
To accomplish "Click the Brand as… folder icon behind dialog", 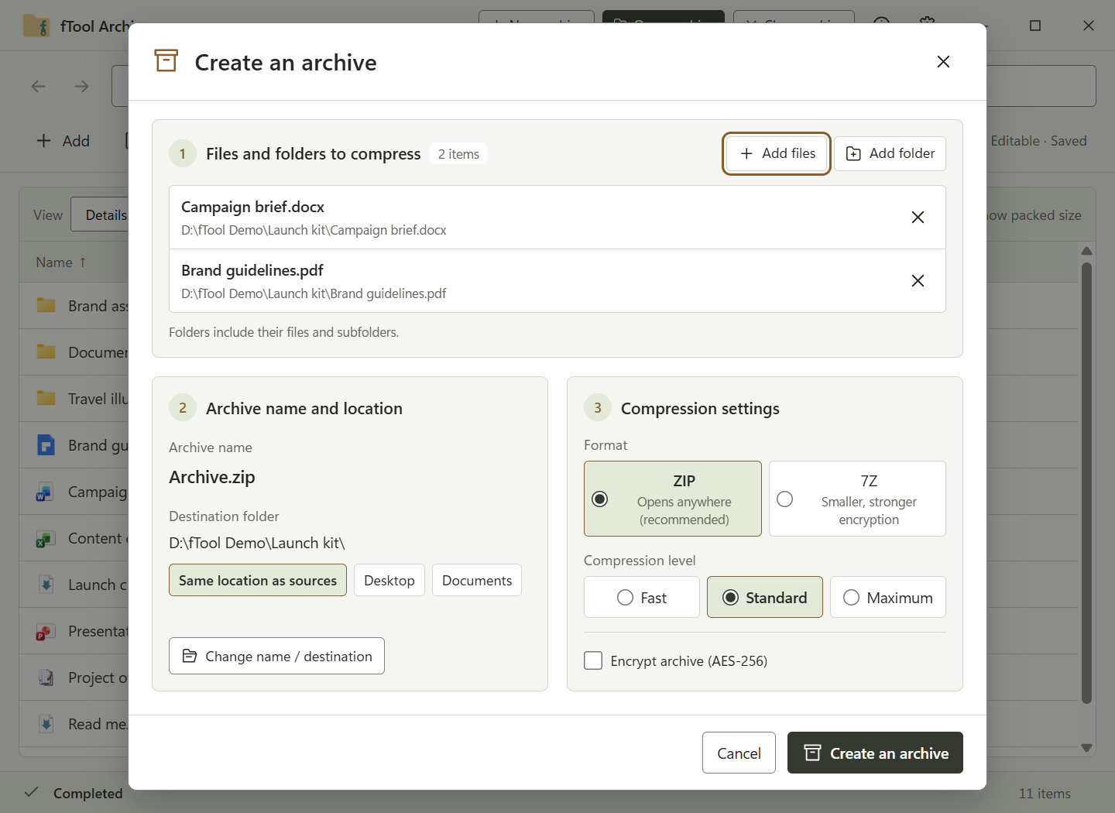I will (x=46, y=306).
